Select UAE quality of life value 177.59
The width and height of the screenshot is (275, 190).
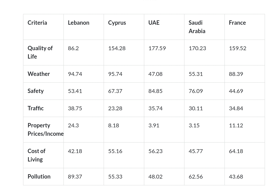tap(157, 48)
